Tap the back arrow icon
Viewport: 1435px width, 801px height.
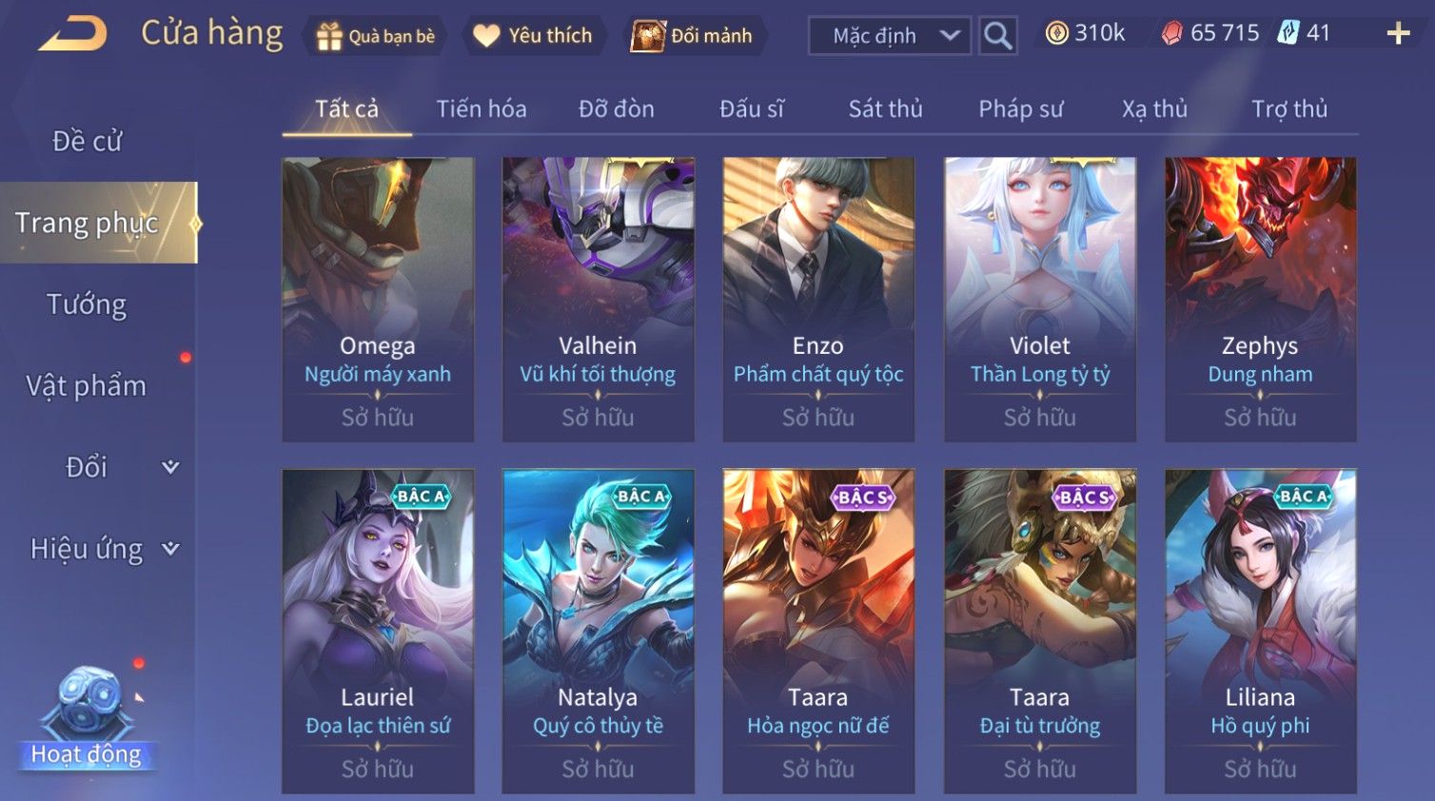[x=72, y=34]
